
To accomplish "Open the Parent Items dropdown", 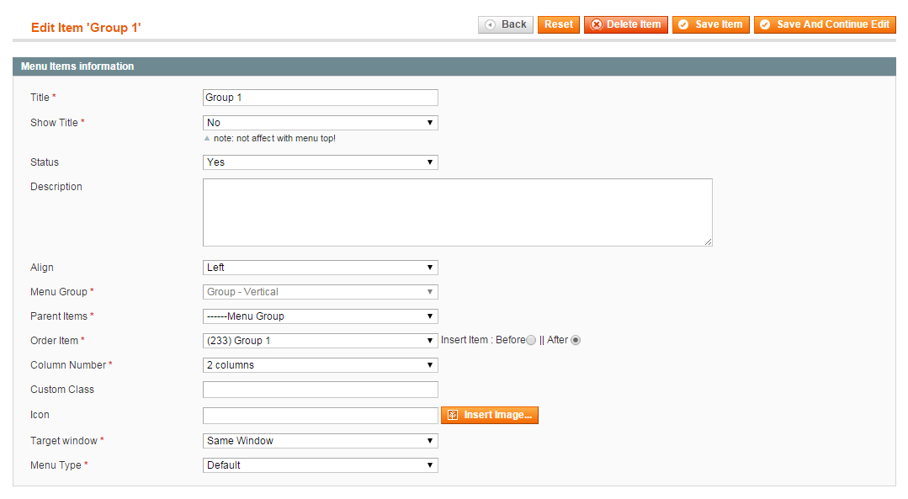I will pyautogui.click(x=321, y=316).
